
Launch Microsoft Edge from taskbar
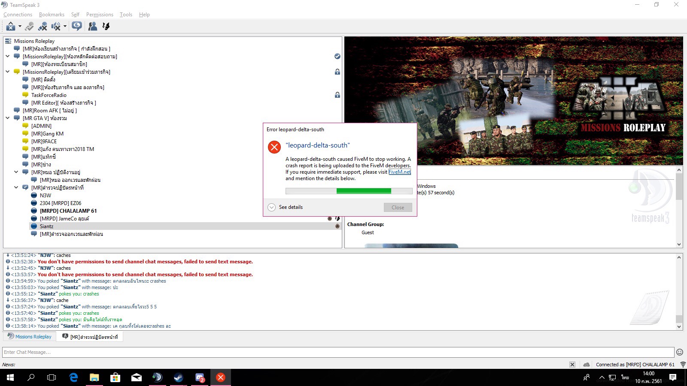[x=73, y=377]
